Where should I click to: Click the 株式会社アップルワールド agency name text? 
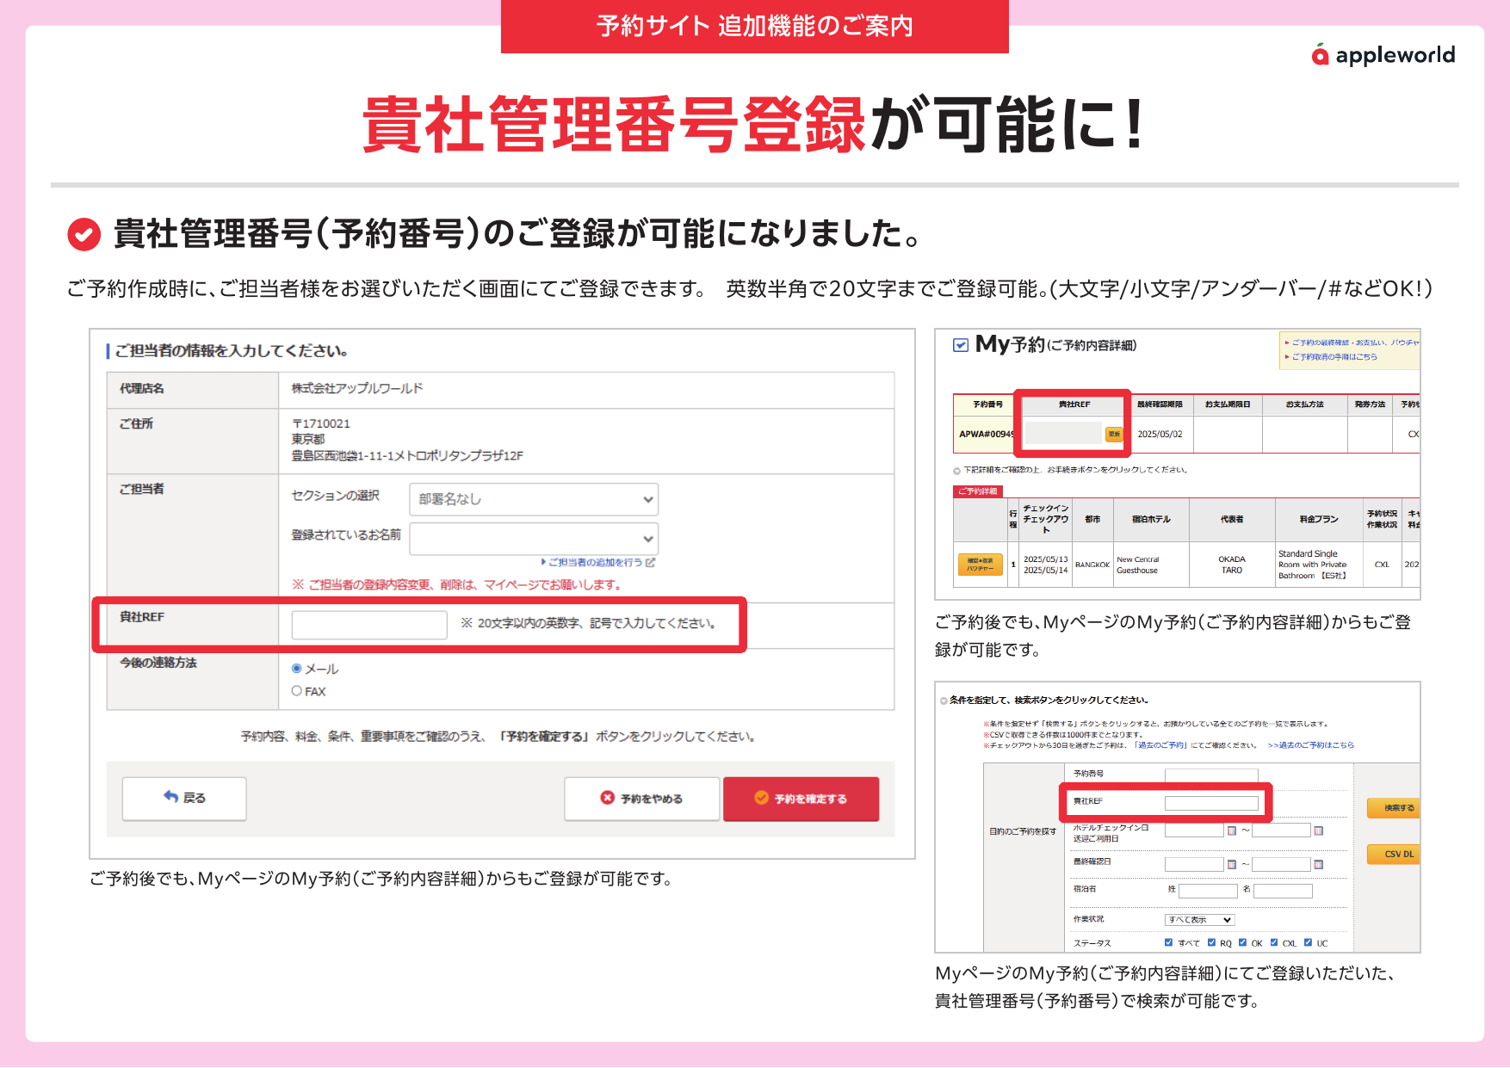(x=357, y=388)
